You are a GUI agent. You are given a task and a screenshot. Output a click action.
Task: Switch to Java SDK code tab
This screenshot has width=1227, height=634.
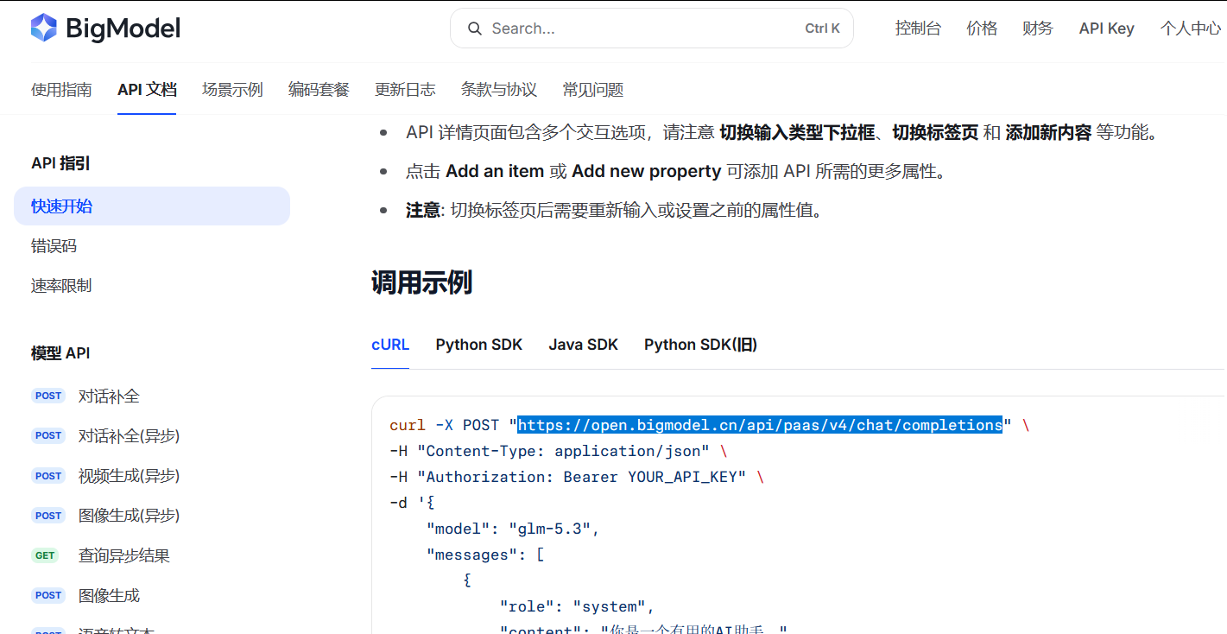coord(584,345)
